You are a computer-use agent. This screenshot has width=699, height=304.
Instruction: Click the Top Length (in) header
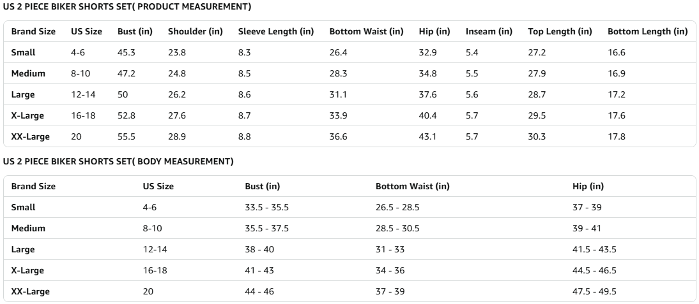560,31
